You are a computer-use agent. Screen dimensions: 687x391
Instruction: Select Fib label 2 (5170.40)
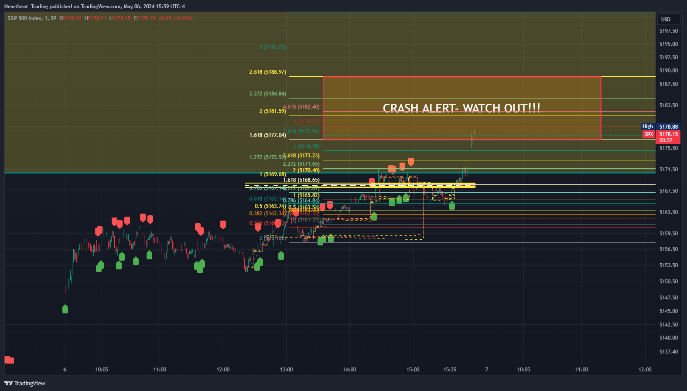(x=306, y=170)
